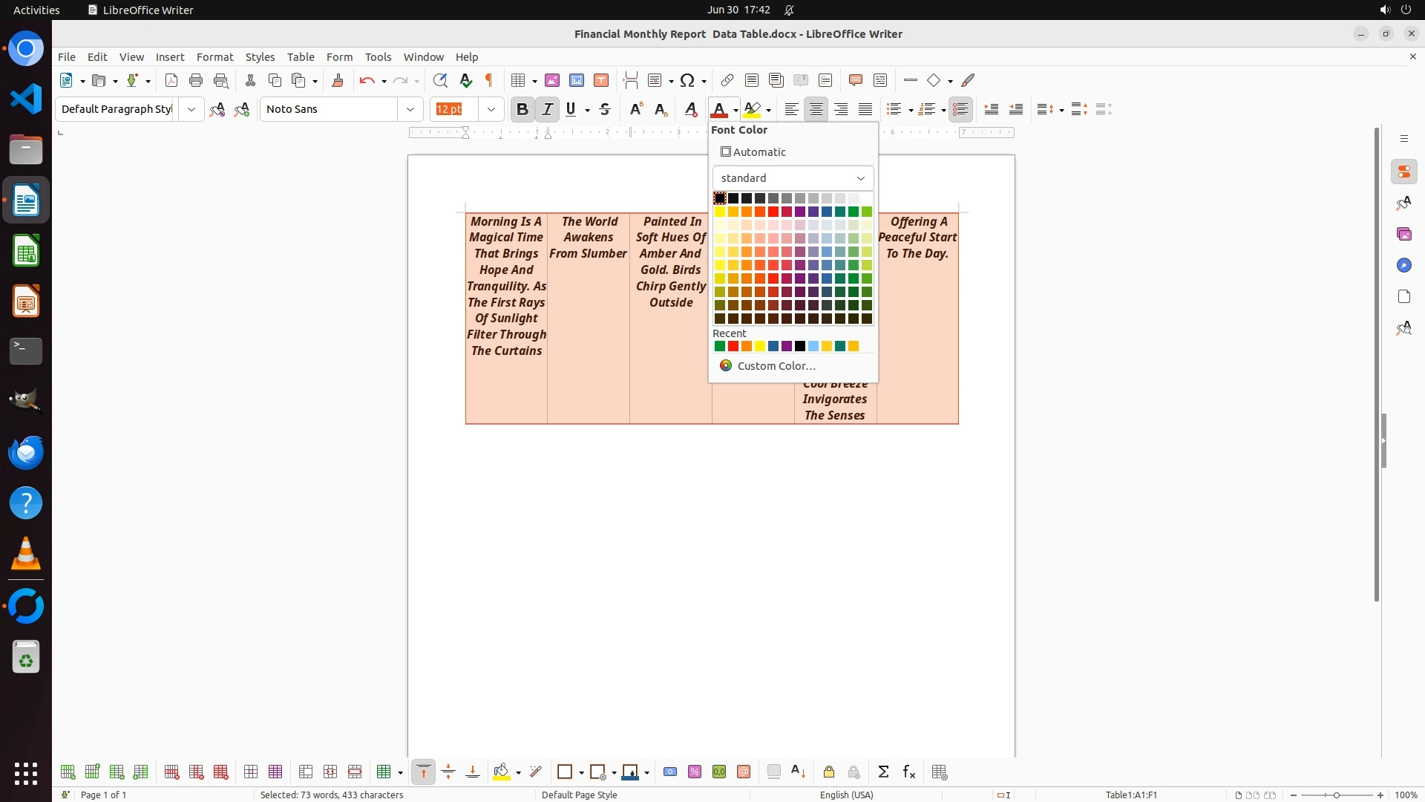Toggle Center Horizontally alignment
The width and height of the screenshot is (1425, 802).
[x=816, y=109]
